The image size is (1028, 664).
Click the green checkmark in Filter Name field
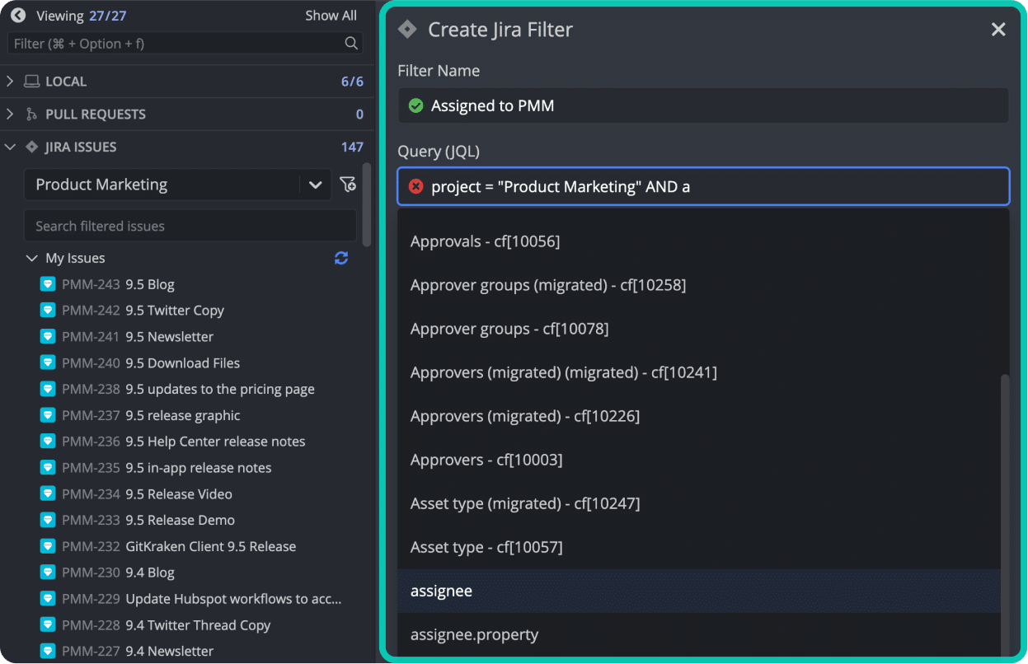coord(415,105)
